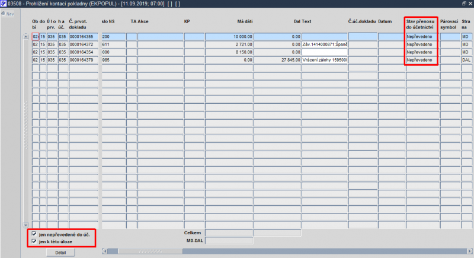The height and width of the screenshot is (258, 474).
Task: Click the table scroll down arrow
Action: [25, 225]
